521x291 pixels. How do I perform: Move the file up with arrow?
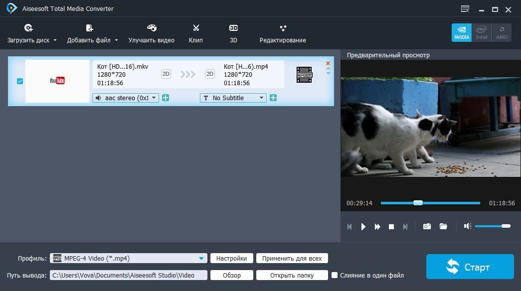328,68
